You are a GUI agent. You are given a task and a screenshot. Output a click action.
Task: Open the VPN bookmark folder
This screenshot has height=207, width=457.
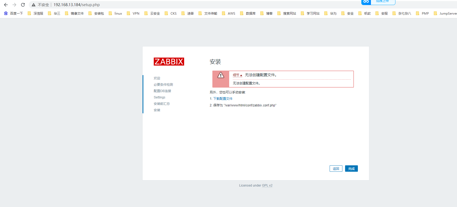coord(133,13)
